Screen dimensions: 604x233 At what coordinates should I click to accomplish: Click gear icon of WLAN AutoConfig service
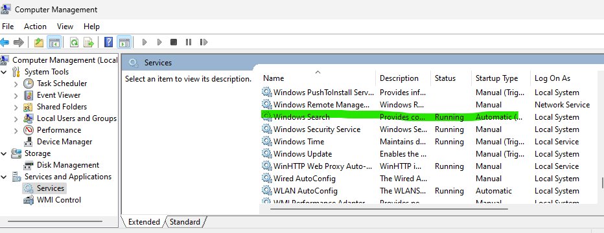tap(266, 191)
